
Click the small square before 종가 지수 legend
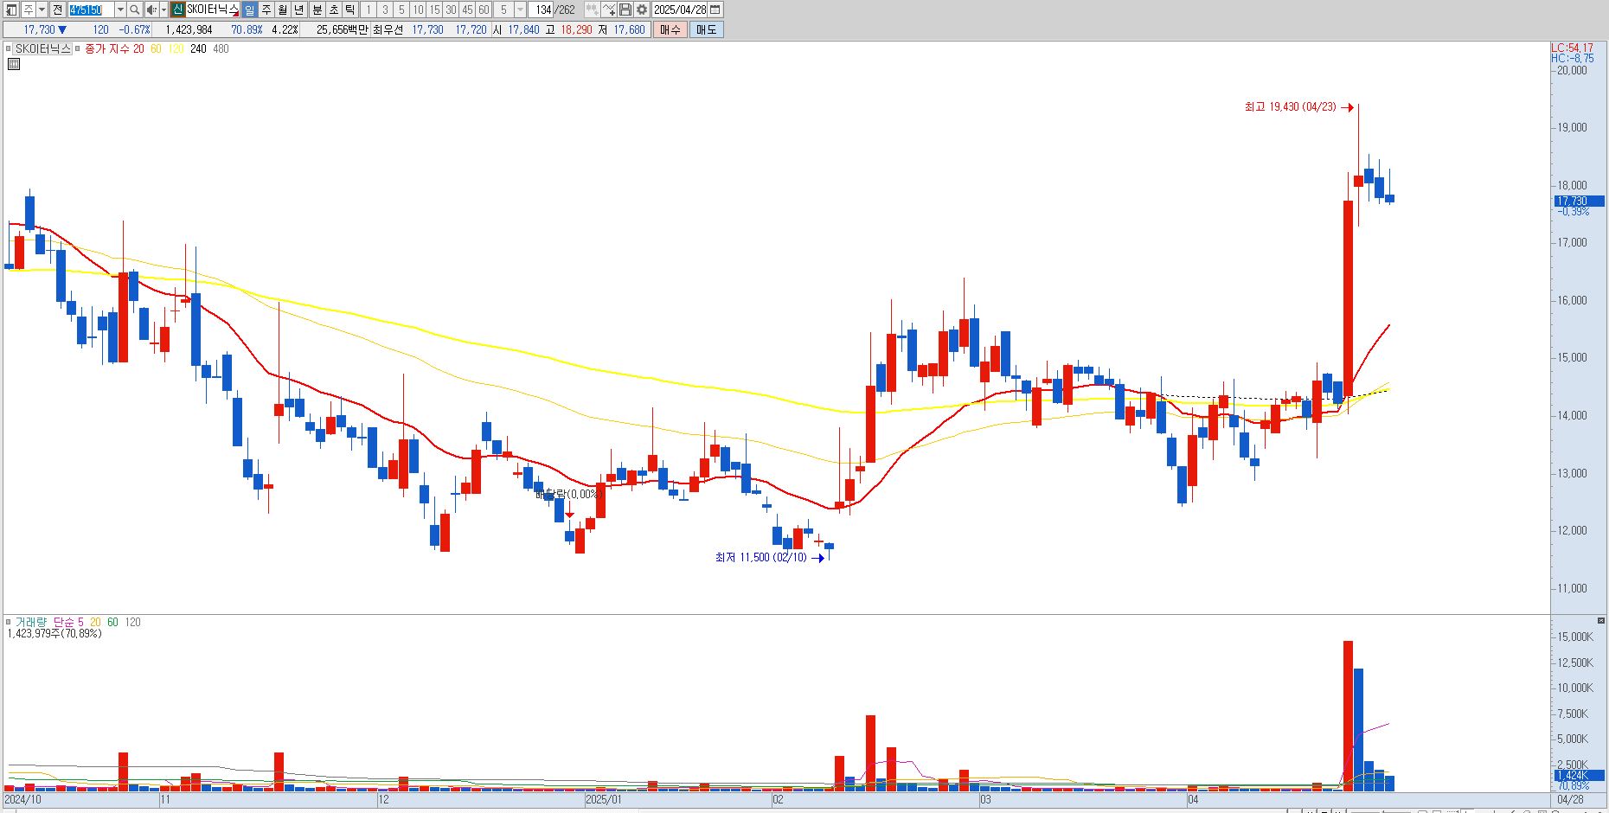tap(77, 48)
